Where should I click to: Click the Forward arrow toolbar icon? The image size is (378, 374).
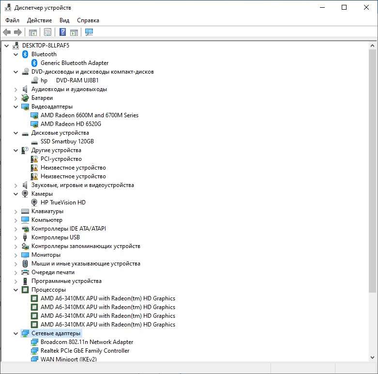[18, 32]
